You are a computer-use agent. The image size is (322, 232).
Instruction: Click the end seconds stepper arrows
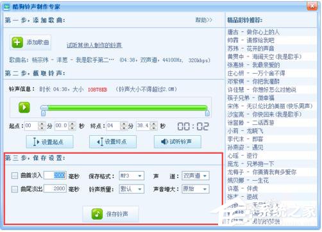[153, 126]
